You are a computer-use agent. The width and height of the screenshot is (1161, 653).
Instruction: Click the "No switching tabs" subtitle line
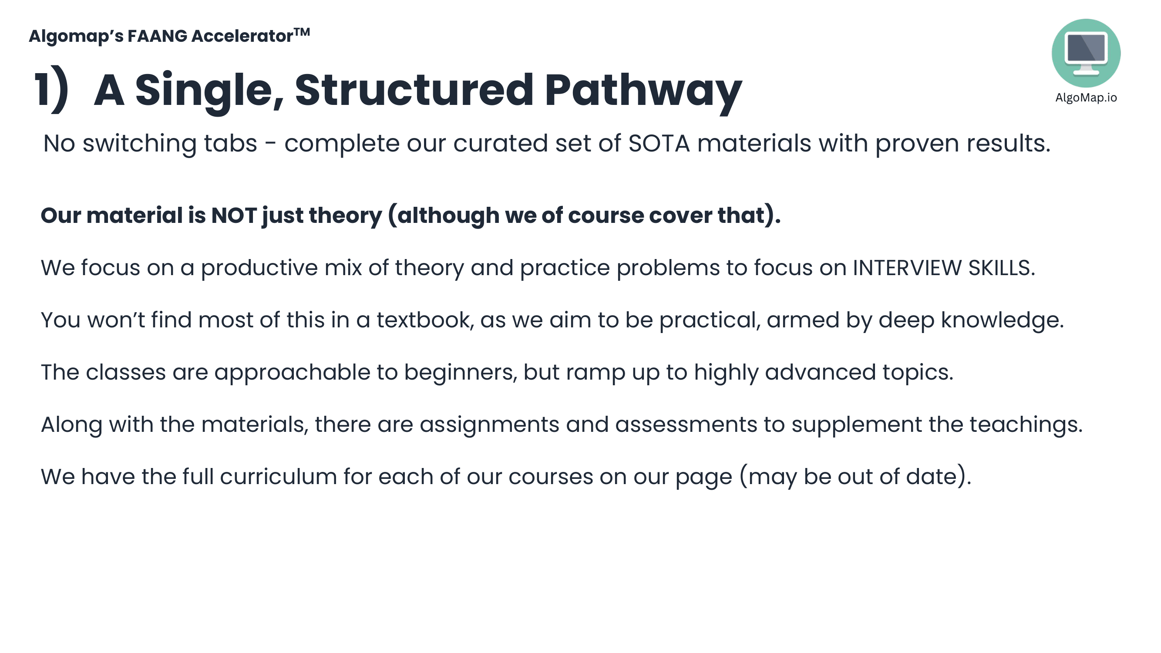coord(546,143)
